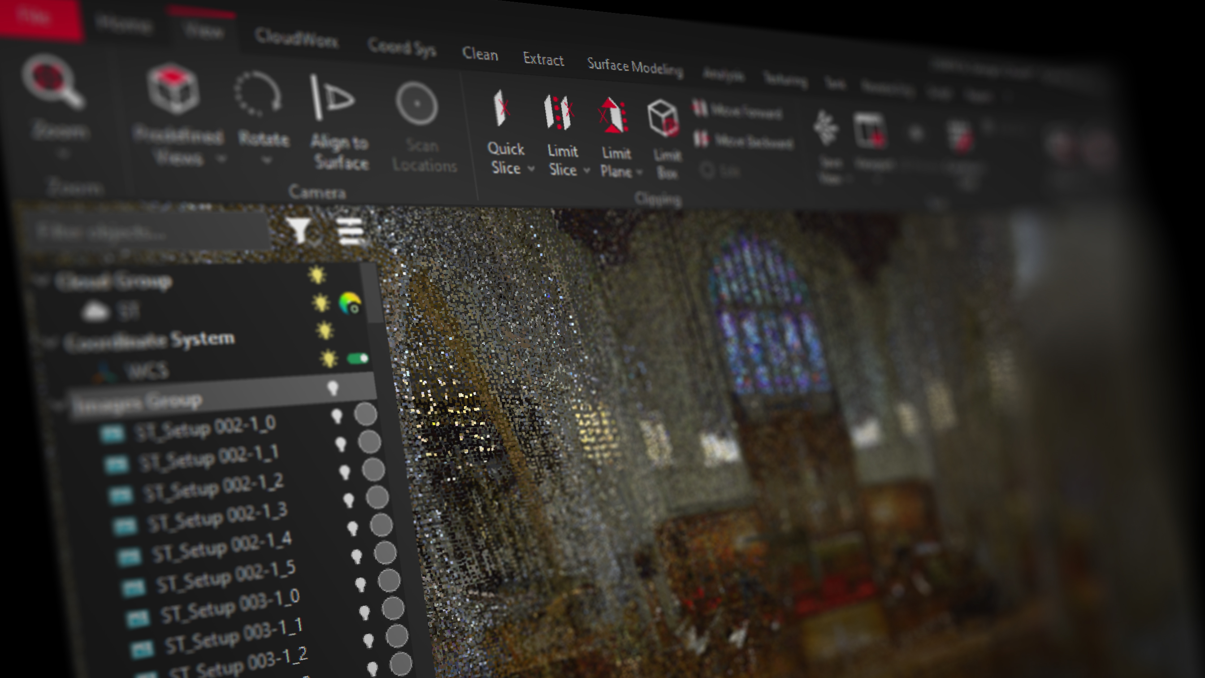The width and height of the screenshot is (1205, 678).
Task: Toggle visibility bulb for ST_Setup 002-1_0
Action: click(336, 416)
